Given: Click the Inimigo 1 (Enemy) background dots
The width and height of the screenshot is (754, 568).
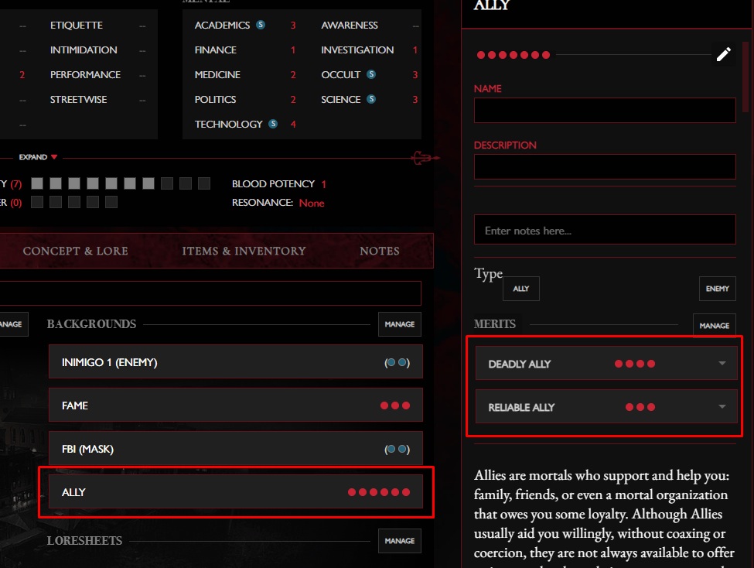Looking at the screenshot, I should pos(397,363).
